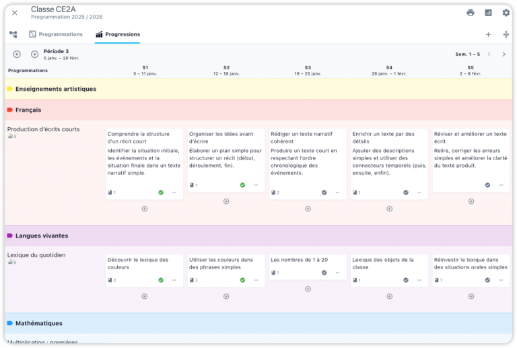The width and height of the screenshot is (517, 348).
Task: Click the progression icon under Lexique du quotidien
Action: tap(12, 263)
